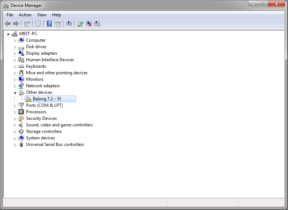Screen dimensions: 288x210
Task: Click the Back arrow in toolbar
Action: pos(8,24)
